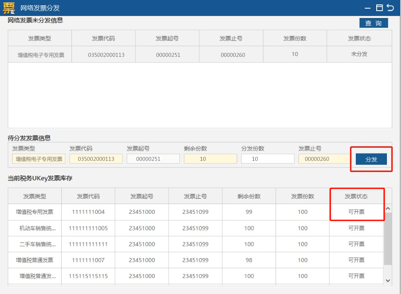Viewport: 401px width, 294px height.
Task: Minimize the 网络发票分发 window
Action: coord(368,8)
